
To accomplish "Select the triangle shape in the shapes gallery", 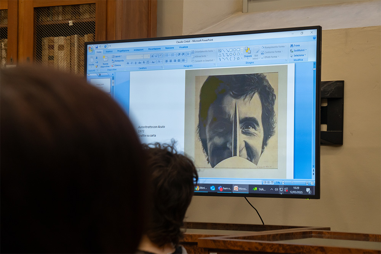I will point(220,55).
